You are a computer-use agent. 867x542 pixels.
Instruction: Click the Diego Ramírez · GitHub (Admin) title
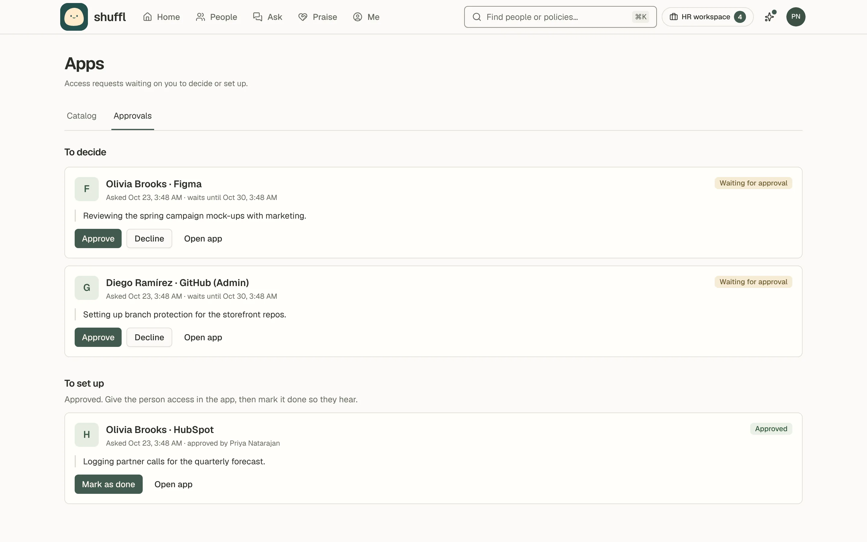[177, 283]
